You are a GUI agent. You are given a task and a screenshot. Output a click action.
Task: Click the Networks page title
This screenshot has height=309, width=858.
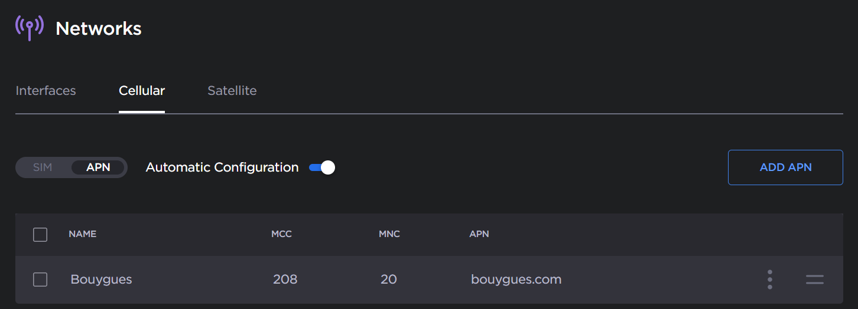pos(99,28)
